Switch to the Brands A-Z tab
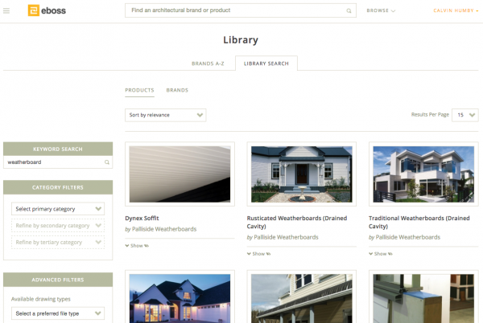This screenshot has width=483, height=323. pyautogui.click(x=208, y=63)
